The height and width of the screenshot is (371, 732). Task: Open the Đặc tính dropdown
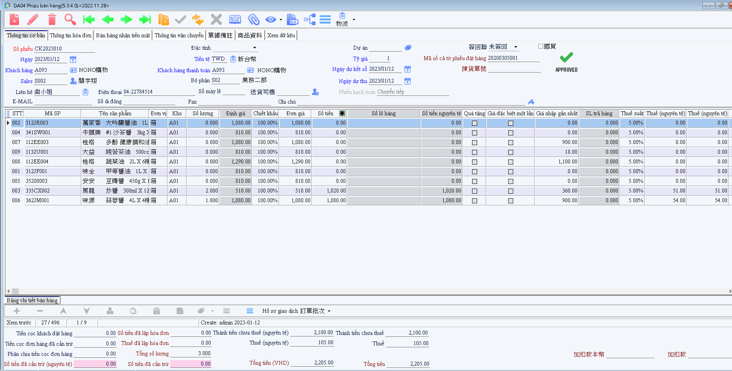coord(254,48)
